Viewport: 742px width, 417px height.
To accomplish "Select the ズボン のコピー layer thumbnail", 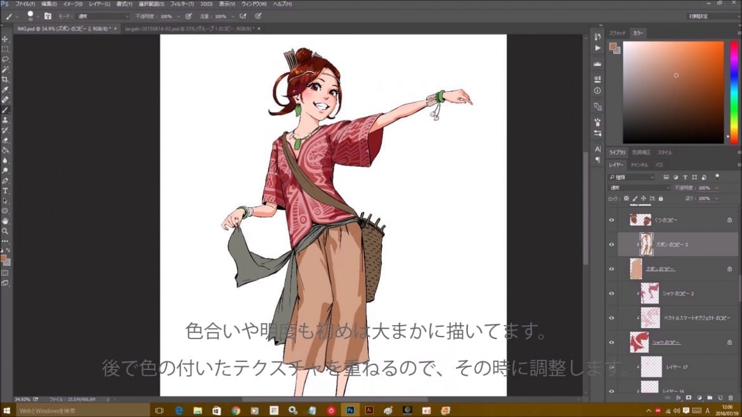I will click(x=637, y=269).
